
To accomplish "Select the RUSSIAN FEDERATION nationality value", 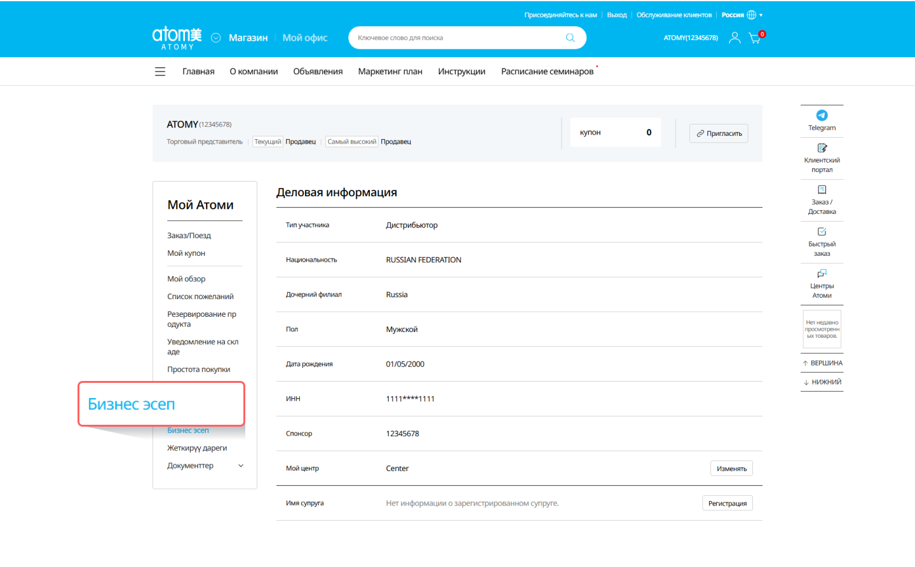I will (424, 260).
